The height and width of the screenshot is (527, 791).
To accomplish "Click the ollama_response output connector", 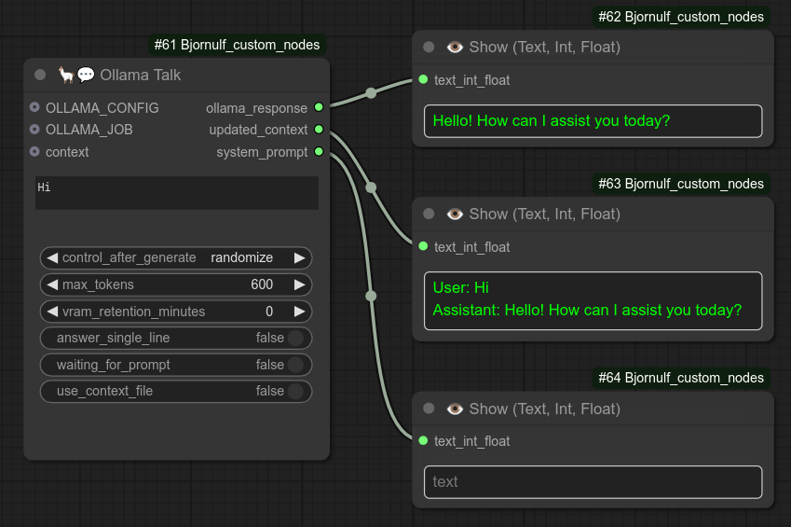I will [x=319, y=108].
